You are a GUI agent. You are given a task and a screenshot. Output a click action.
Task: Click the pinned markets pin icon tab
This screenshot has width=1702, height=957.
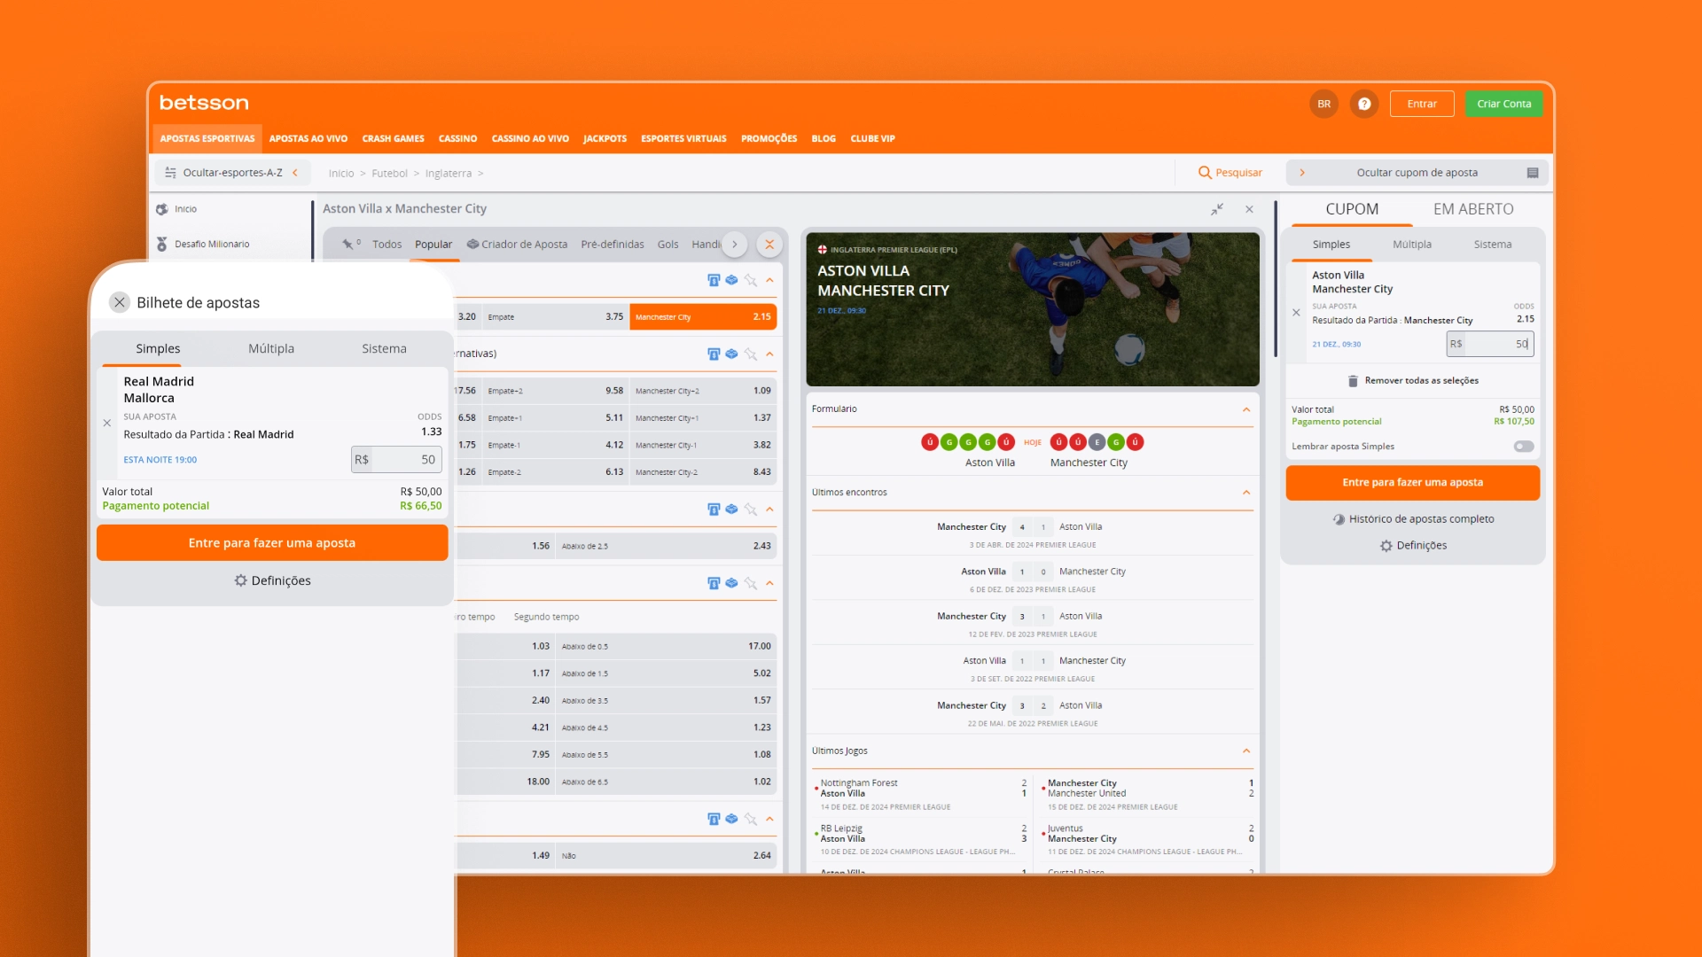pyautogui.click(x=350, y=245)
